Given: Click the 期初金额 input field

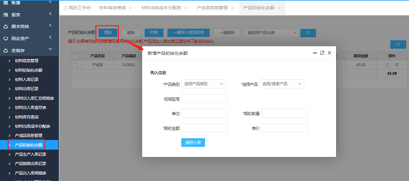Looking at the screenshot, I should 204,128.
